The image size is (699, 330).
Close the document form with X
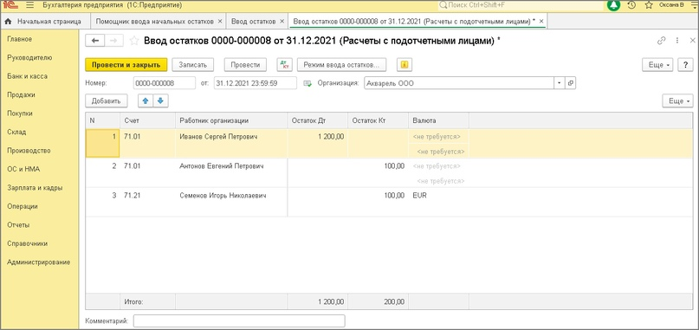click(692, 41)
